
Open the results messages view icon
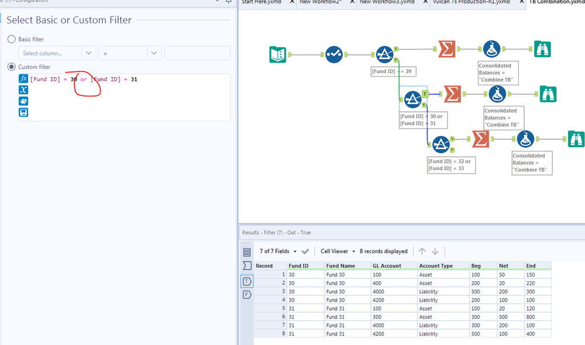click(247, 252)
